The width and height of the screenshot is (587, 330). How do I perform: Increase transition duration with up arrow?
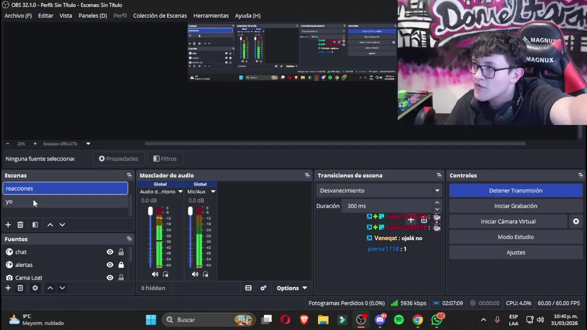[x=437, y=203]
